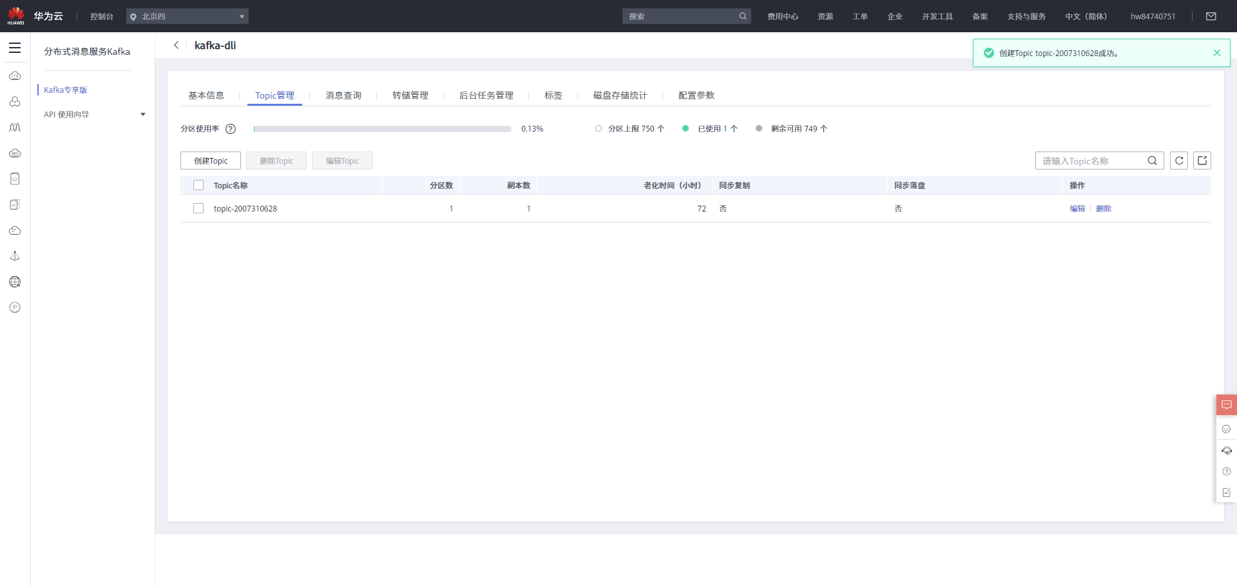The image size is (1237, 586).
Task: Open 备案 in the top bar
Action: [980, 16]
